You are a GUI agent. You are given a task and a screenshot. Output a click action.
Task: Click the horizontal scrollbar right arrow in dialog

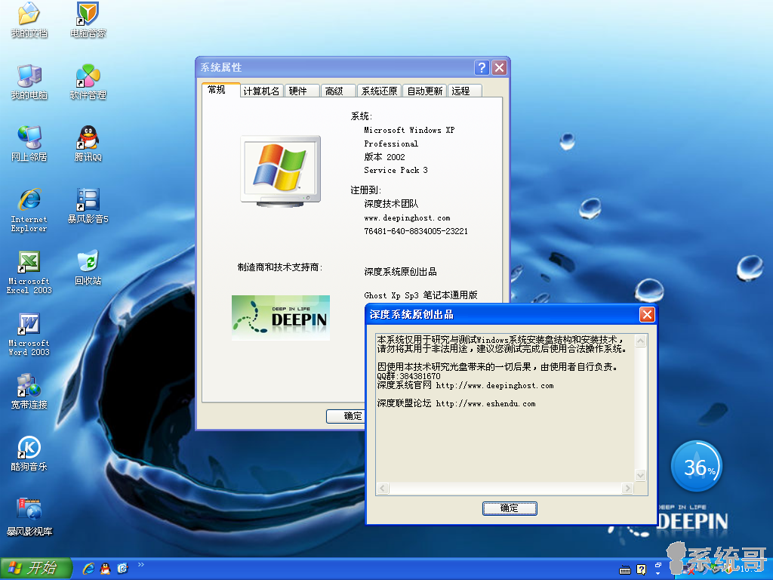point(627,489)
